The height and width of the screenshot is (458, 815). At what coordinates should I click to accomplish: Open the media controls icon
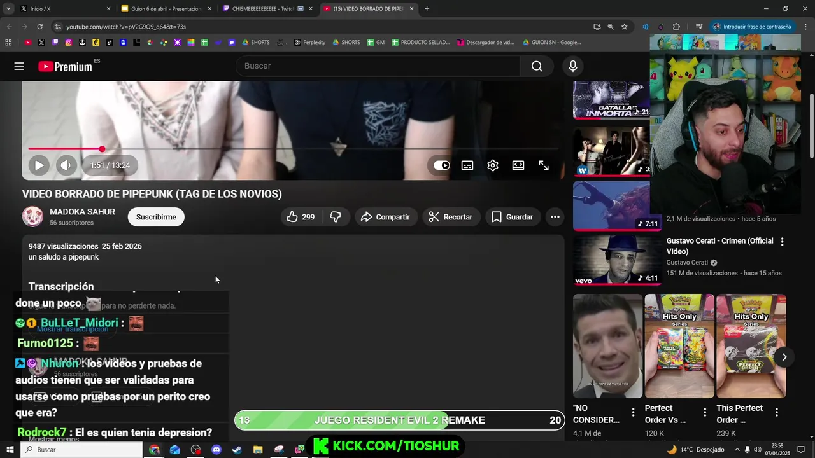tap(699, 27)
